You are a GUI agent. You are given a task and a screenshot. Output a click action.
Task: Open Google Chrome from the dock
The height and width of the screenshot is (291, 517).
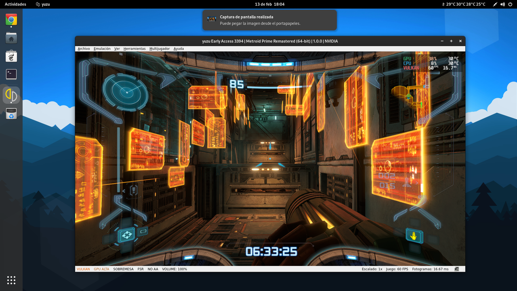point(11,19)
